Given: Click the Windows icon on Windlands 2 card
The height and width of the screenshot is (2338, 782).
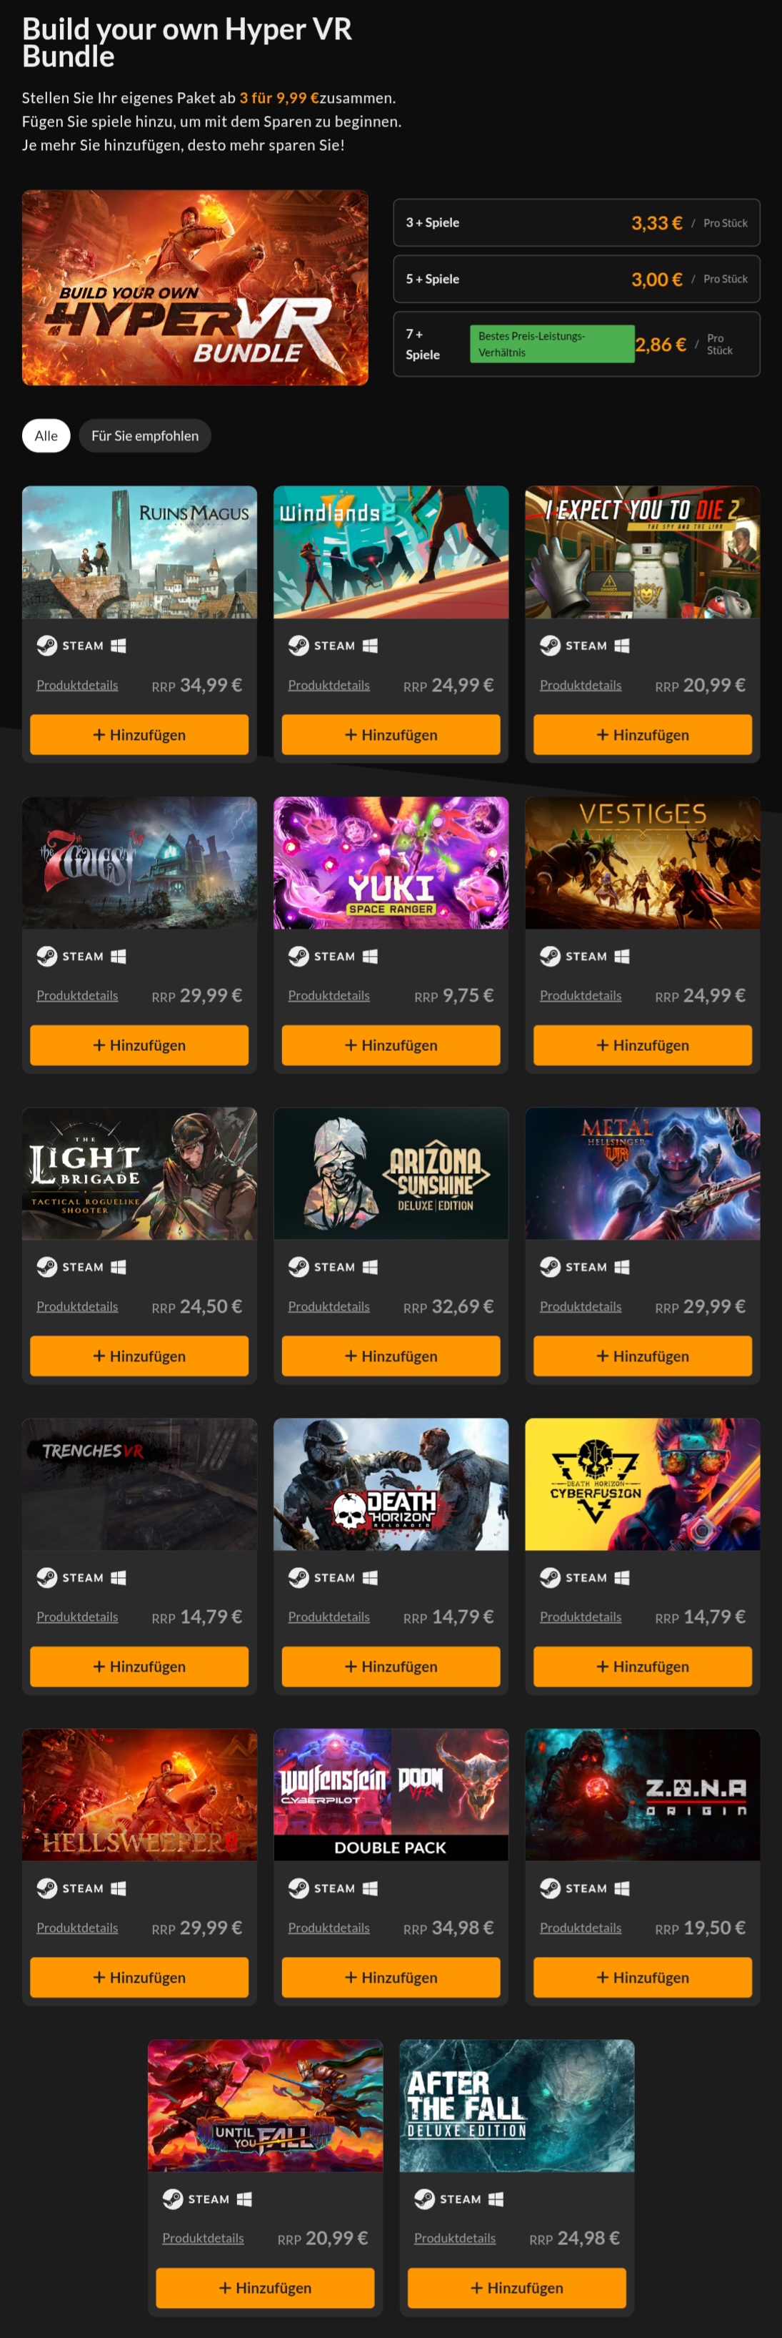Looking at the screenshot, I should click(x=370, y=646).
